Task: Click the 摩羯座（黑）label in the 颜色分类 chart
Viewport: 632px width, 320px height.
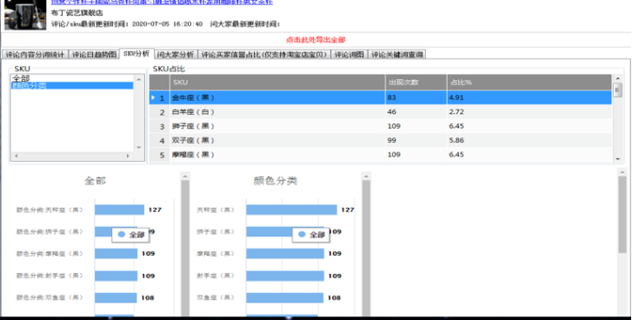Action: tap(216, 254)
